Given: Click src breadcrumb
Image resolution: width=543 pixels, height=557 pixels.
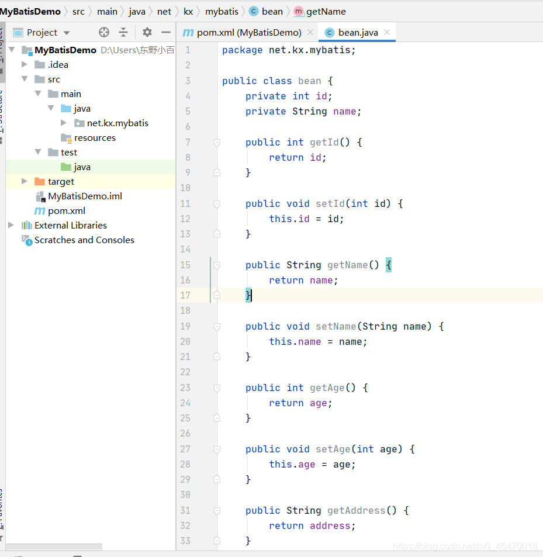Looking at the screenshot, I should [x=78, y=11].
